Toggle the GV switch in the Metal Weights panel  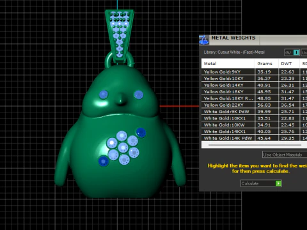click(292, 52)
